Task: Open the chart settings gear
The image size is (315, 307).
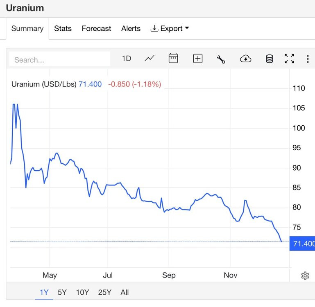Action: 305,275
